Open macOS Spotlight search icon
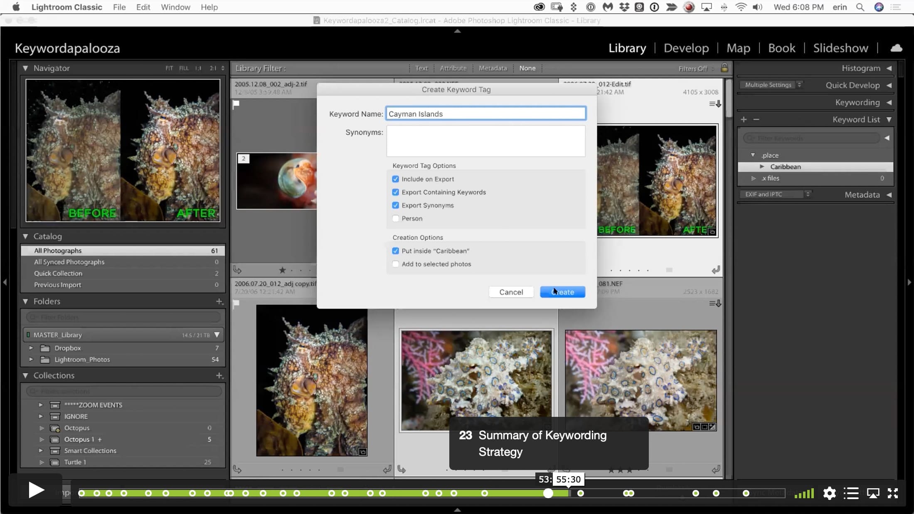This screenshot has height=514, width=914. (x=860, y=7)
